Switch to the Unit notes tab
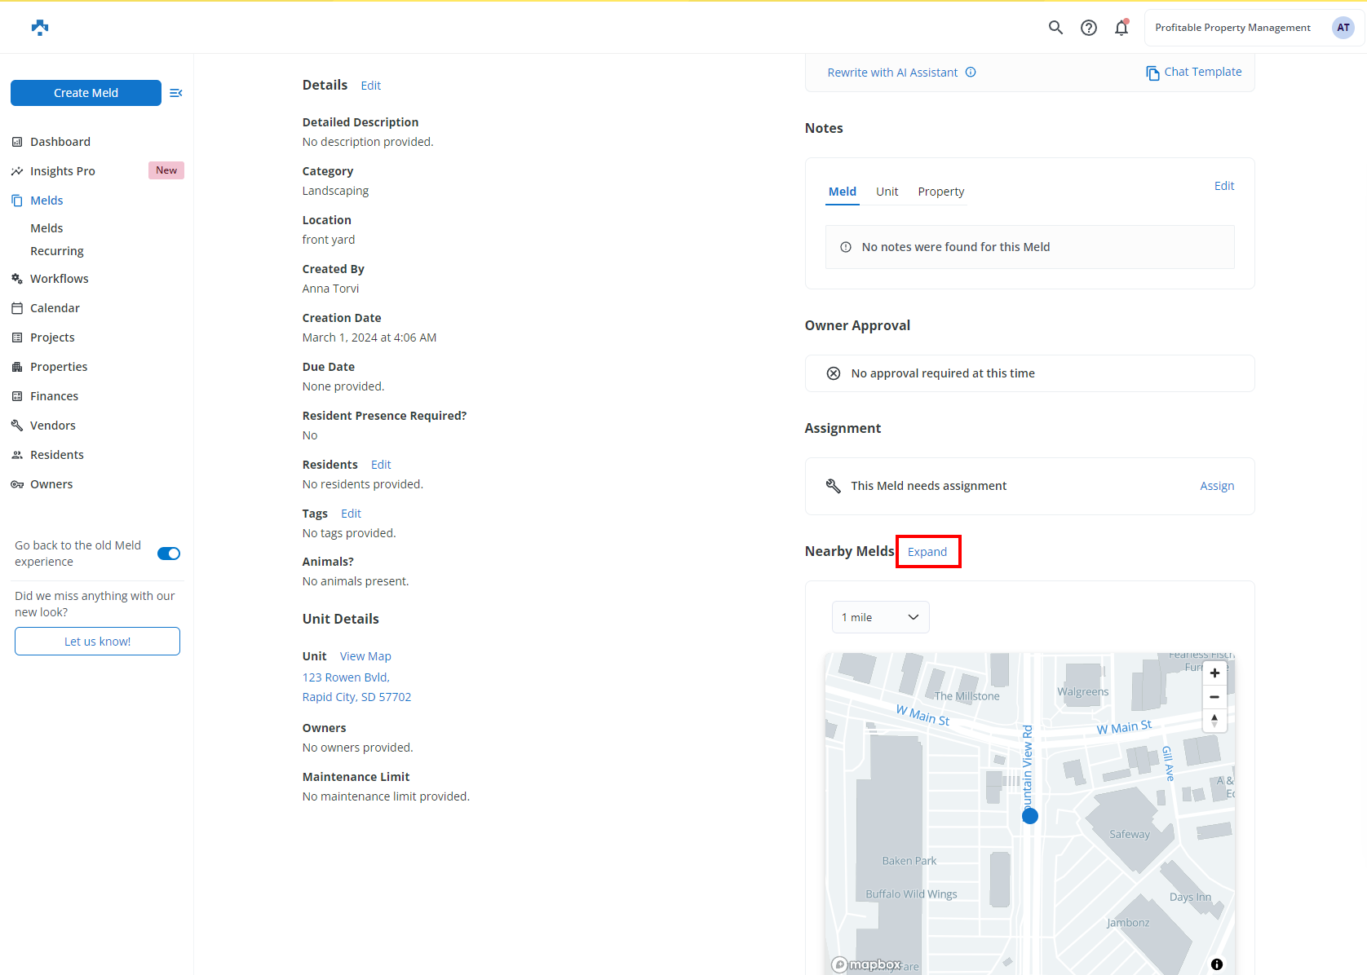Image resolution: width=1367 pixels, height=975 pixels. click(887, 192)
